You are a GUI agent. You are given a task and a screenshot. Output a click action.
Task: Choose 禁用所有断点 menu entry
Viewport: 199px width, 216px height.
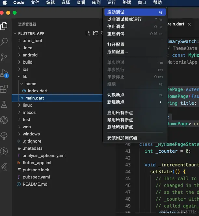coord(135,120)
